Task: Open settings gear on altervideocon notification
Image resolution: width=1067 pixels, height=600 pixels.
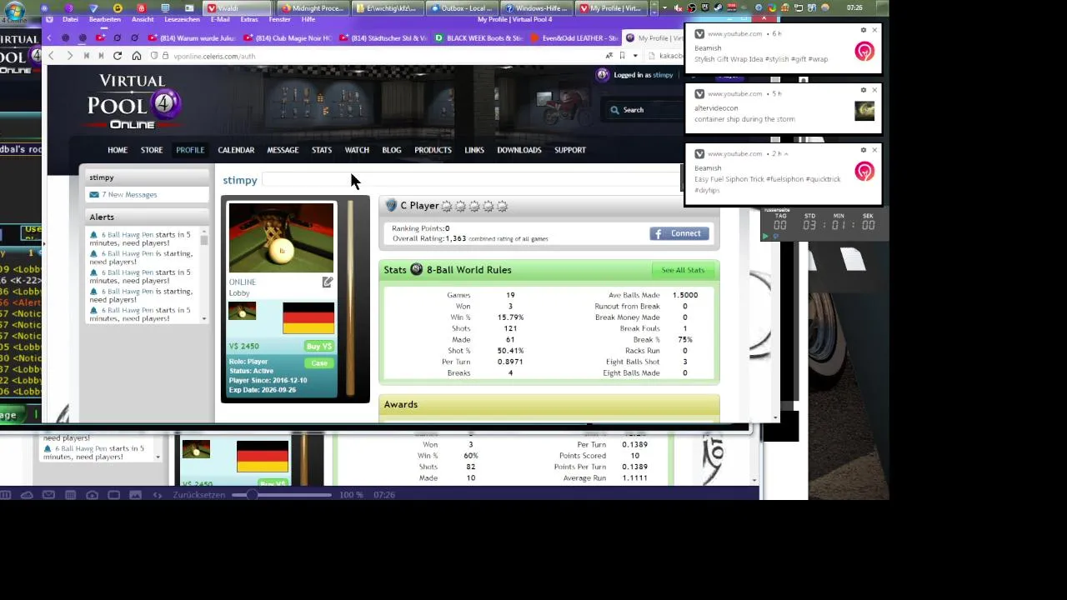Action: coord(864,90)
